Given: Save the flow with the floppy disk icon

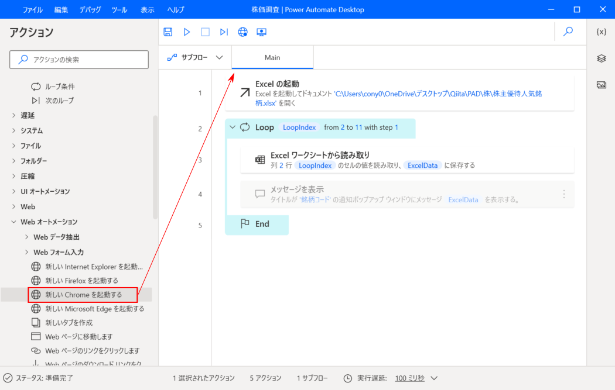Looking at the screenshot, I should 168,32.
